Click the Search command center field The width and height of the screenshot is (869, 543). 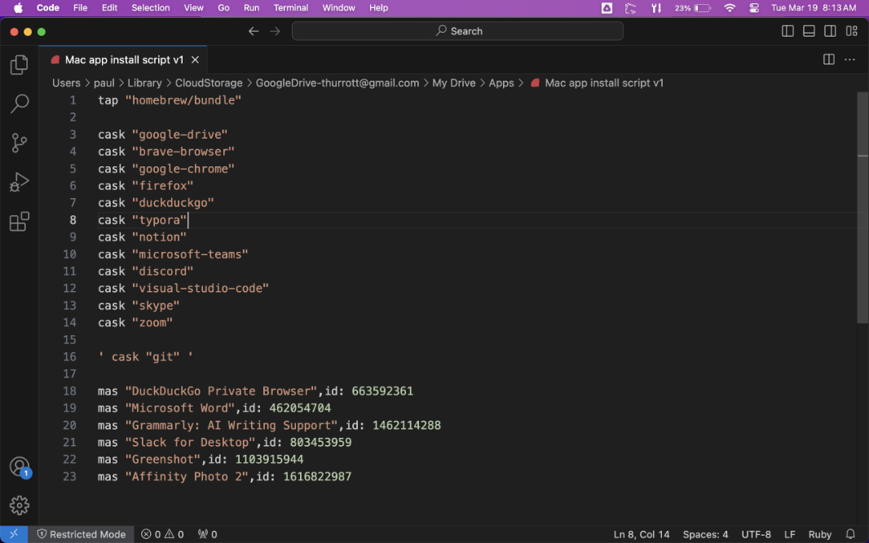click(457, 31)
